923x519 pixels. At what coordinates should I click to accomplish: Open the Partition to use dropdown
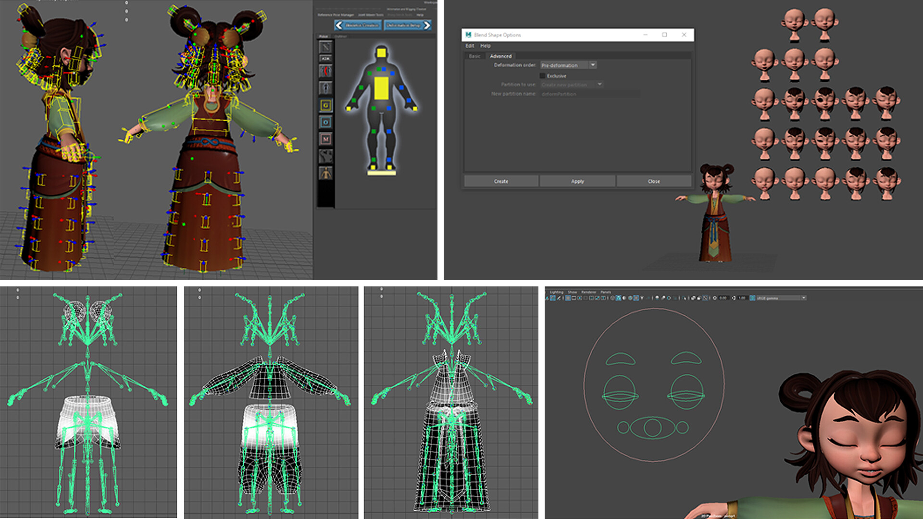coord(599,85)
